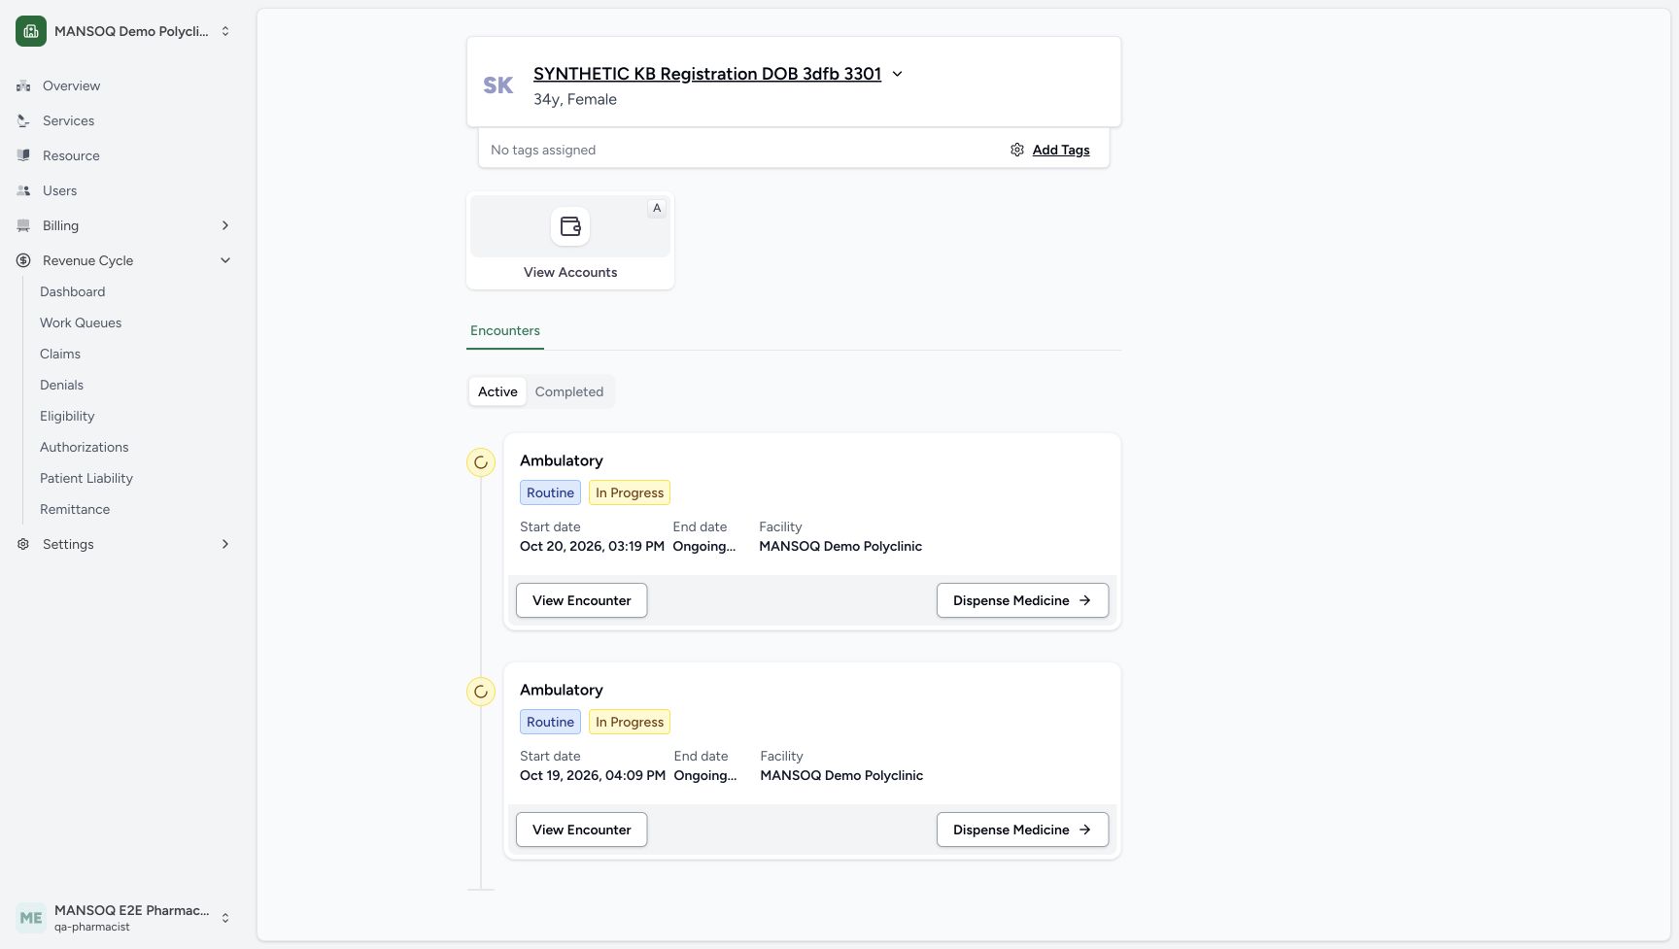This screenshot has height=949, width=1679.
Task: Select the Encounters tab
Action: [505, 330]
